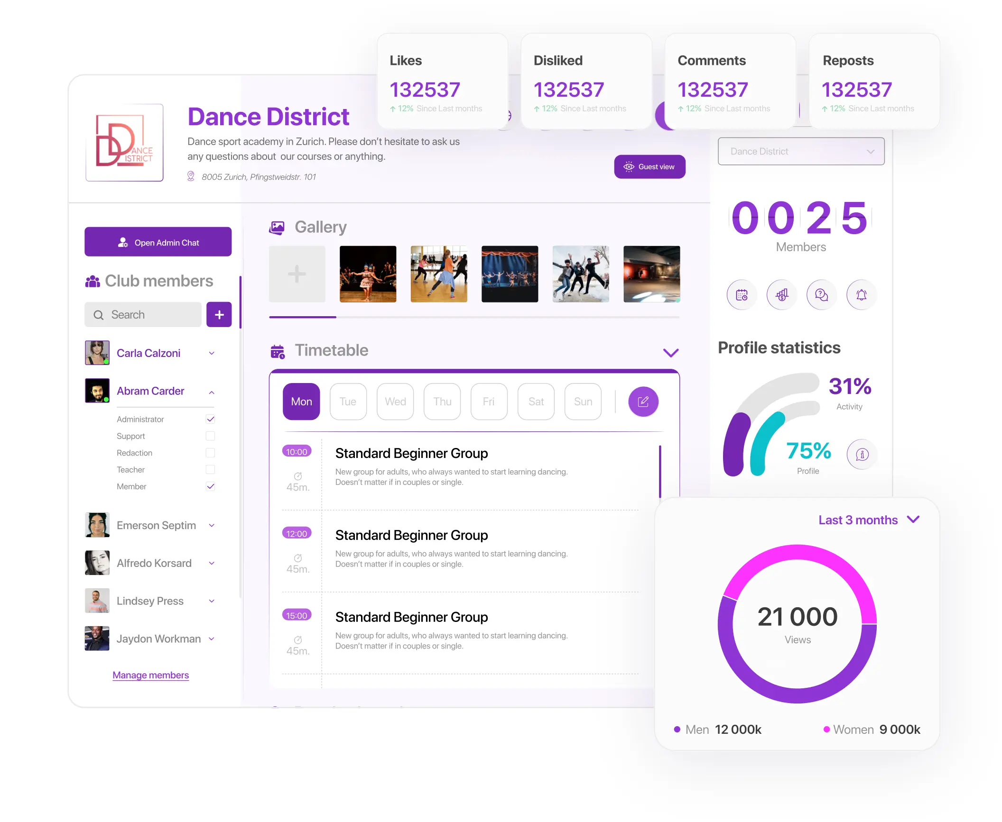Open the Manage members link
This screenshot has height=822, width=1002.
tap(150, 675)
